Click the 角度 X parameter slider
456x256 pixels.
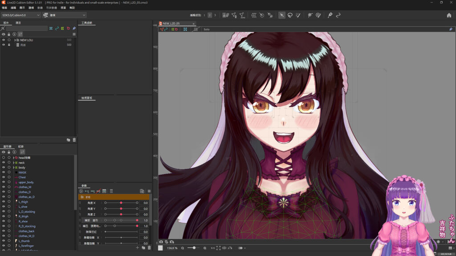coord(121,203)
